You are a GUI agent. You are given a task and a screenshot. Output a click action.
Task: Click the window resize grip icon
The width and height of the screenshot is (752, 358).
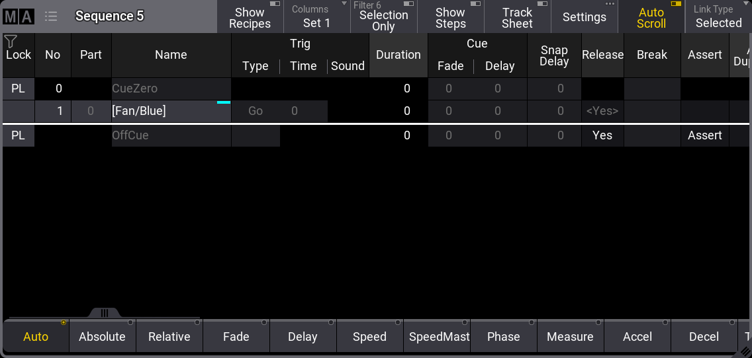(x=745, y=351)
